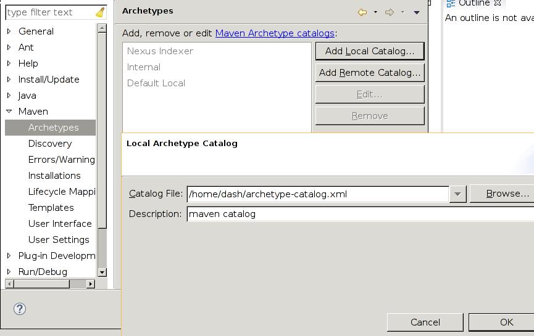Open the back history dropdown arrow
Image resolution: width=534 pixels, height=336 pixels.
[375, 12]
